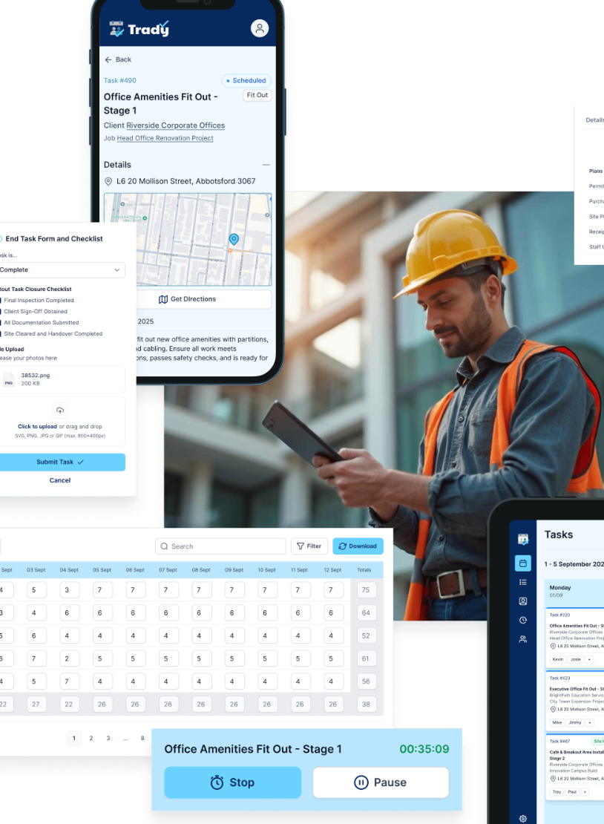Open the clock timesheet icon in sidebar
Image resolution: width=604 pixels, height=824 pixels.
tap(522, 620)
